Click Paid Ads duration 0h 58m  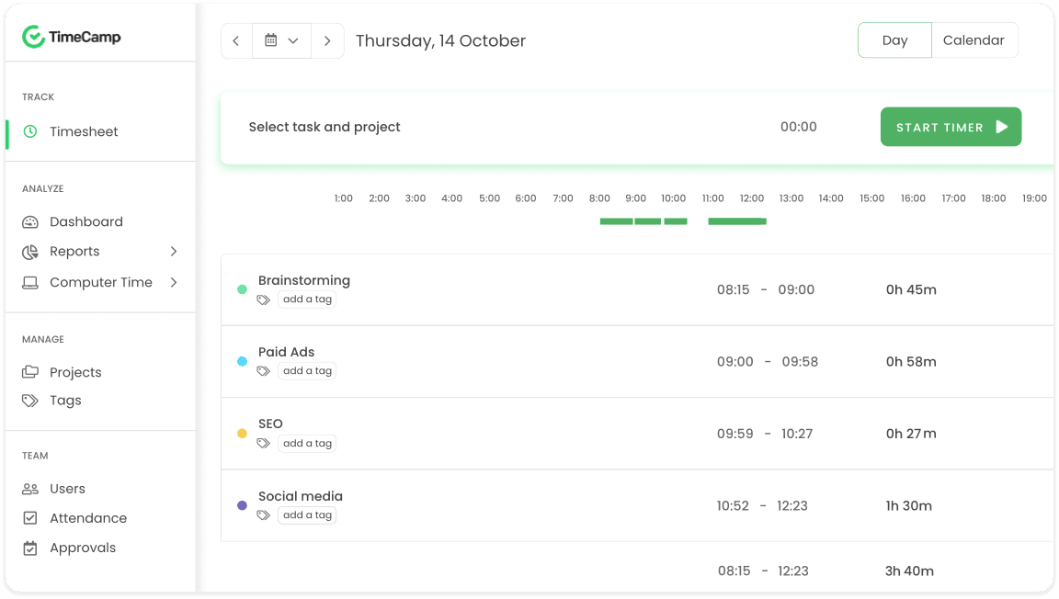[911, 362]
